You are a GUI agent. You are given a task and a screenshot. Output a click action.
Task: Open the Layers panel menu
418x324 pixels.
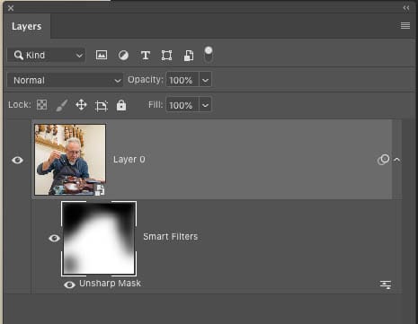[405, 26]
